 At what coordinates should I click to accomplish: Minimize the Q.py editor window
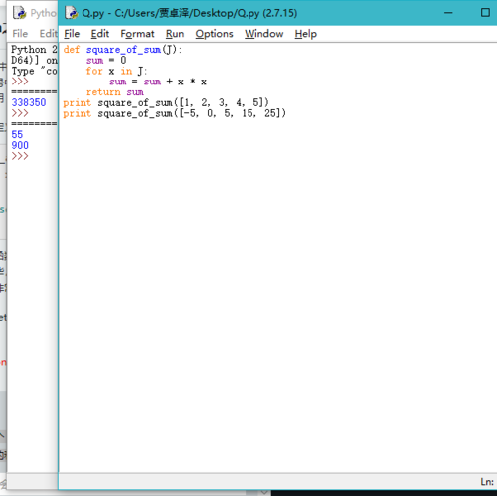click(x=448, y=13)
